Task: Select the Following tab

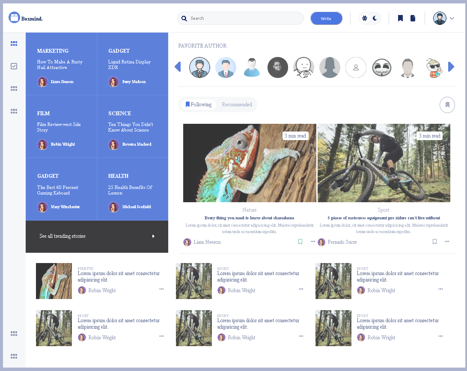Action: tap(199, 104)
